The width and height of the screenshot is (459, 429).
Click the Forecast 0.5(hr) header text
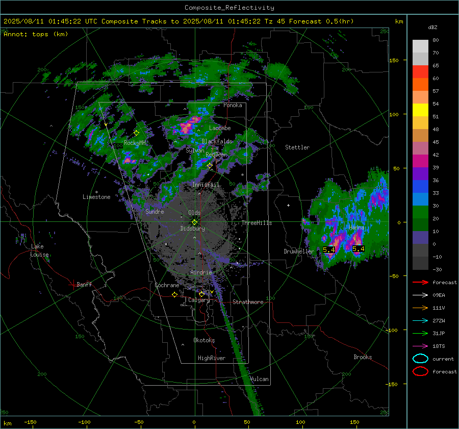tap(321, 21)
